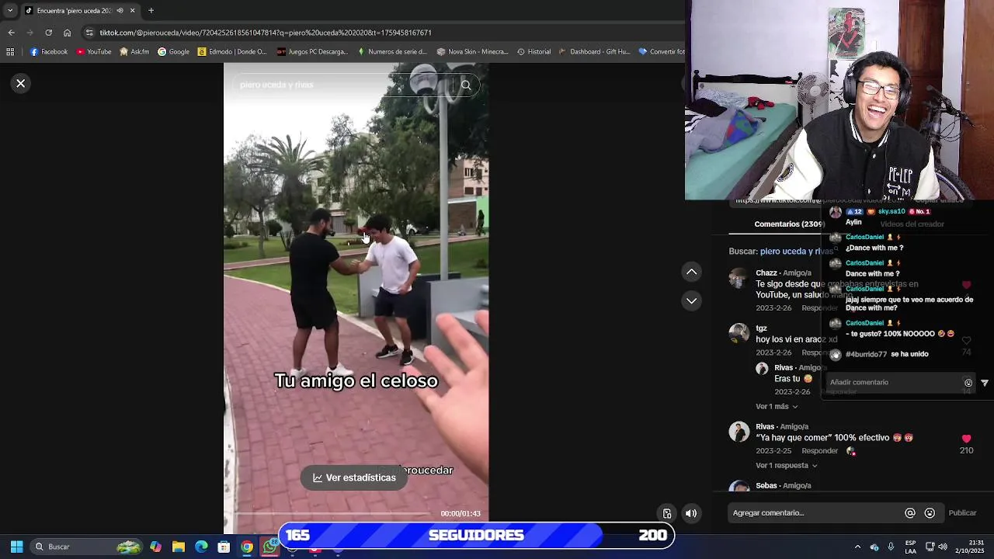Open Microsoft Store from the taskbar
The width and height of the screenshot is (994, 559).
[x=224, y=547]
